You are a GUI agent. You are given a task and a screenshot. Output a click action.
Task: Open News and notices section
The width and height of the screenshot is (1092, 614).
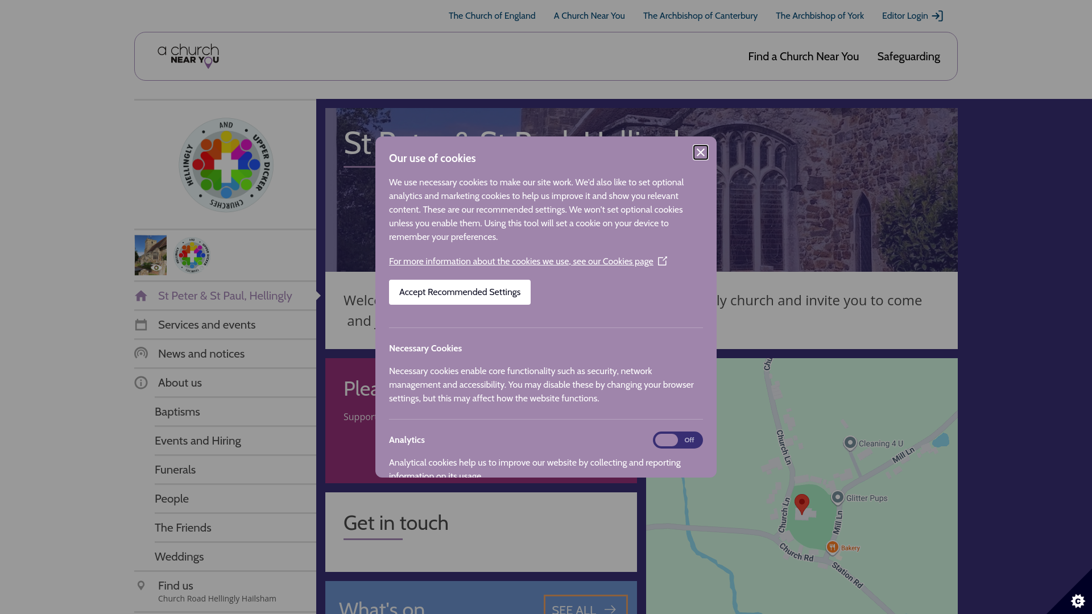[x=201, y=354]
